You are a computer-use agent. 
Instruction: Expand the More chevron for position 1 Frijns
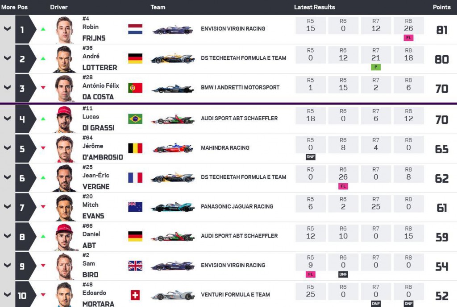tap(7, 29)
